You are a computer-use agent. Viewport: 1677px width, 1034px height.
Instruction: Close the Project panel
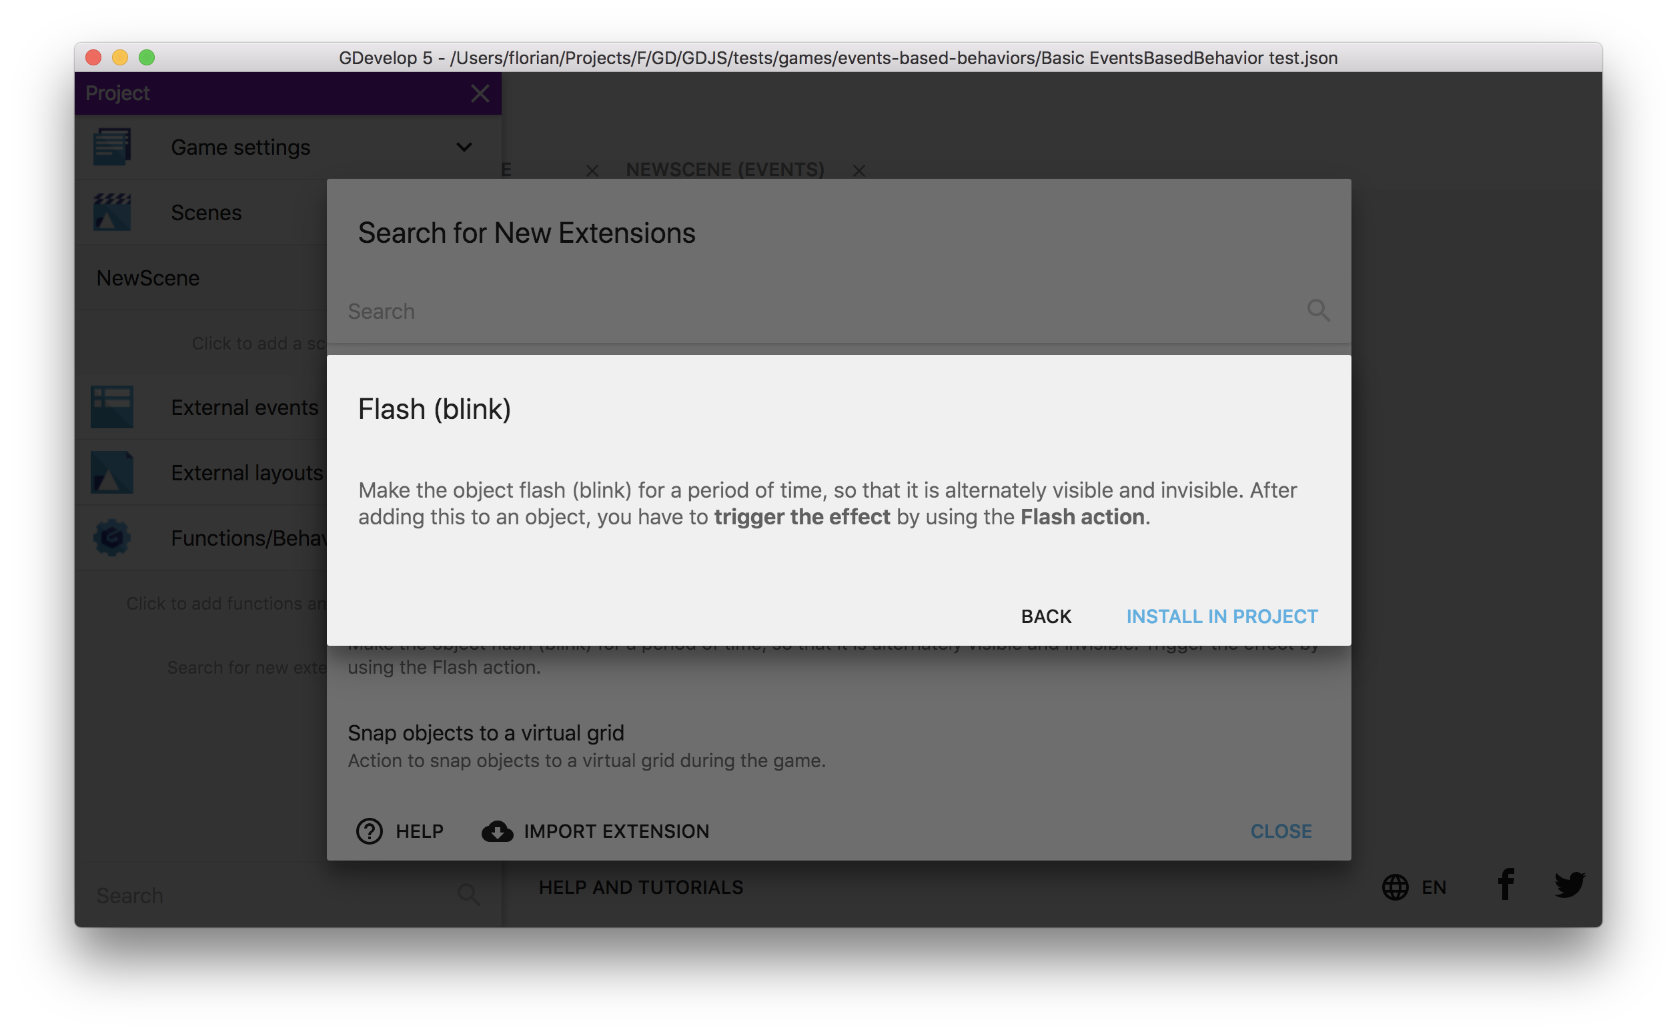[480, 93]
